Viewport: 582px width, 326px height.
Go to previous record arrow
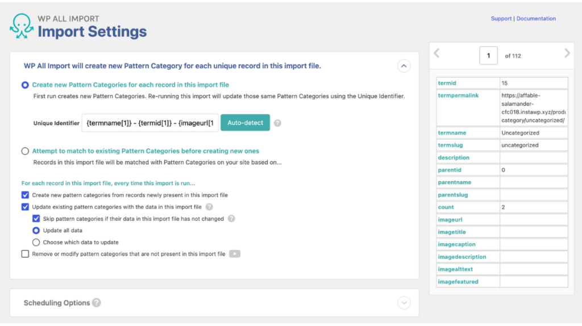pyautogui.click(x=437, y=53)
